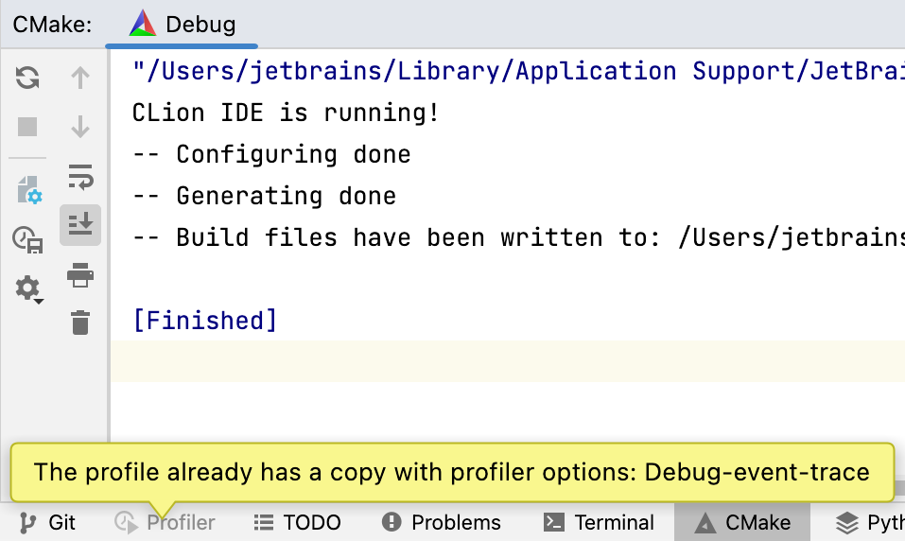Screen dimensions: 905x541
Task: Toggle the Soft-Wrap icon
Action: click(80, 176)
